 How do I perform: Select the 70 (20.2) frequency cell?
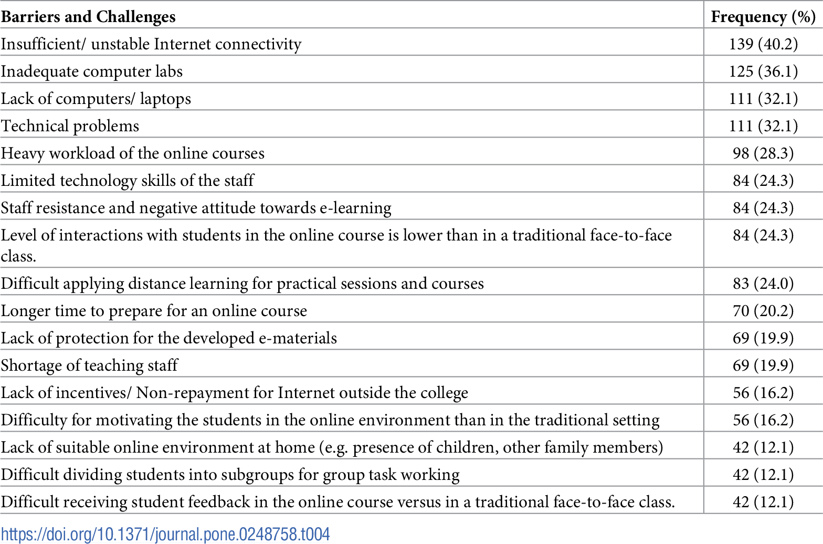[x=763, y=311]
